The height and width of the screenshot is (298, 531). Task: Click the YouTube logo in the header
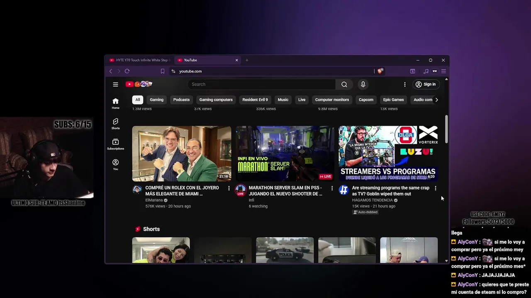point(139,84)
